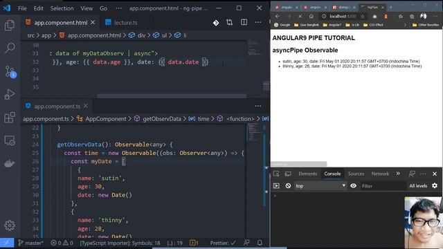Switch to the Network tab in DevTools
Viewport: 443px width, 249px height.
[x=380, y=174]
